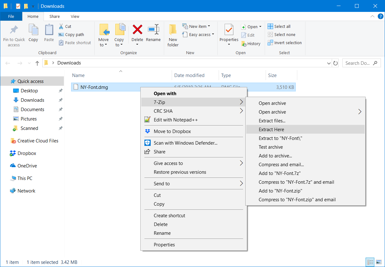Click the red X Delete icon
Image resolution: width=385 pixels, height=267 pixels.
click(x=137, y=30)
